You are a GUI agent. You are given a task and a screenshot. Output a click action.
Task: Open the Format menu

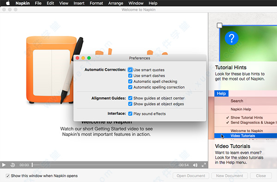96,3
